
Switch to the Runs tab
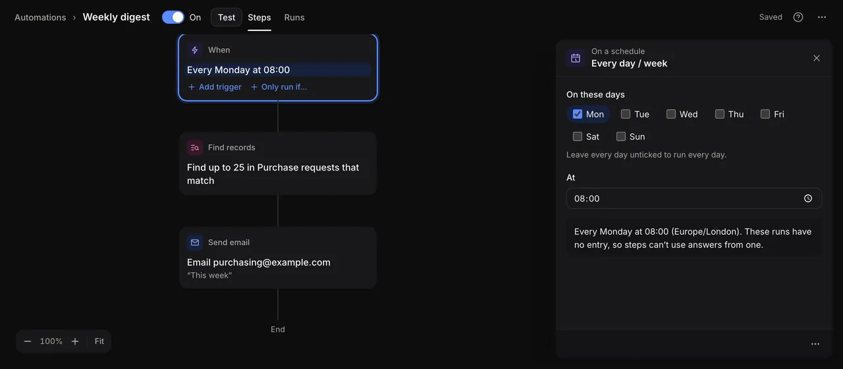click(x=294, y=17)
